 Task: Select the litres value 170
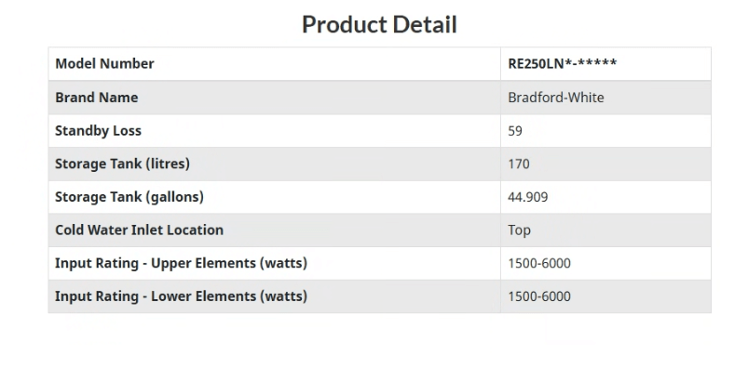519,164
